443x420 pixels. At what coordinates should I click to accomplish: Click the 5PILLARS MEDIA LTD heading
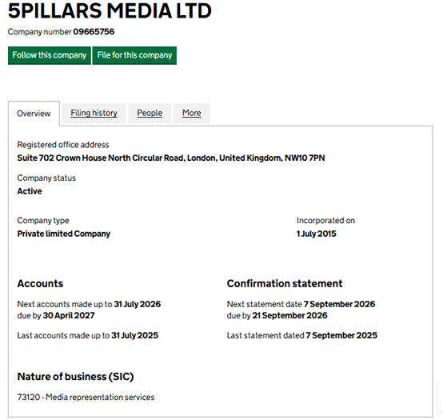110,10
